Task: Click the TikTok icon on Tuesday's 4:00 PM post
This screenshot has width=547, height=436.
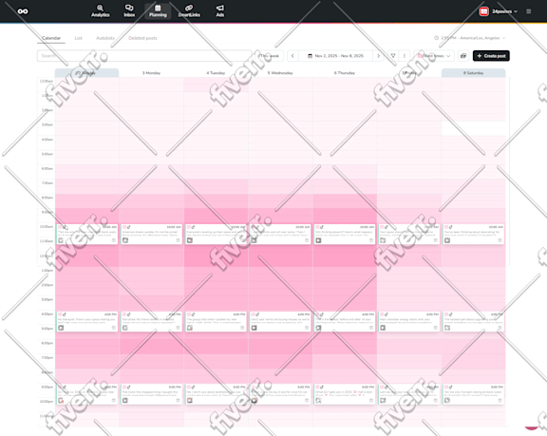Action: pyautogui.click(x=193, y=314)
